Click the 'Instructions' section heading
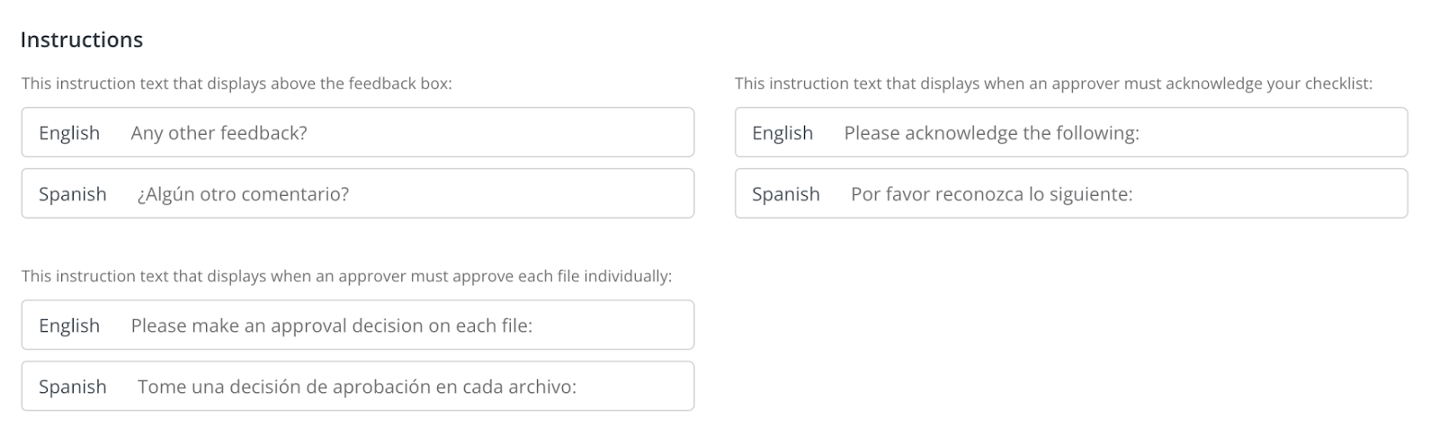The width and height of the screenshot is (1439, 437). [82, 40]
